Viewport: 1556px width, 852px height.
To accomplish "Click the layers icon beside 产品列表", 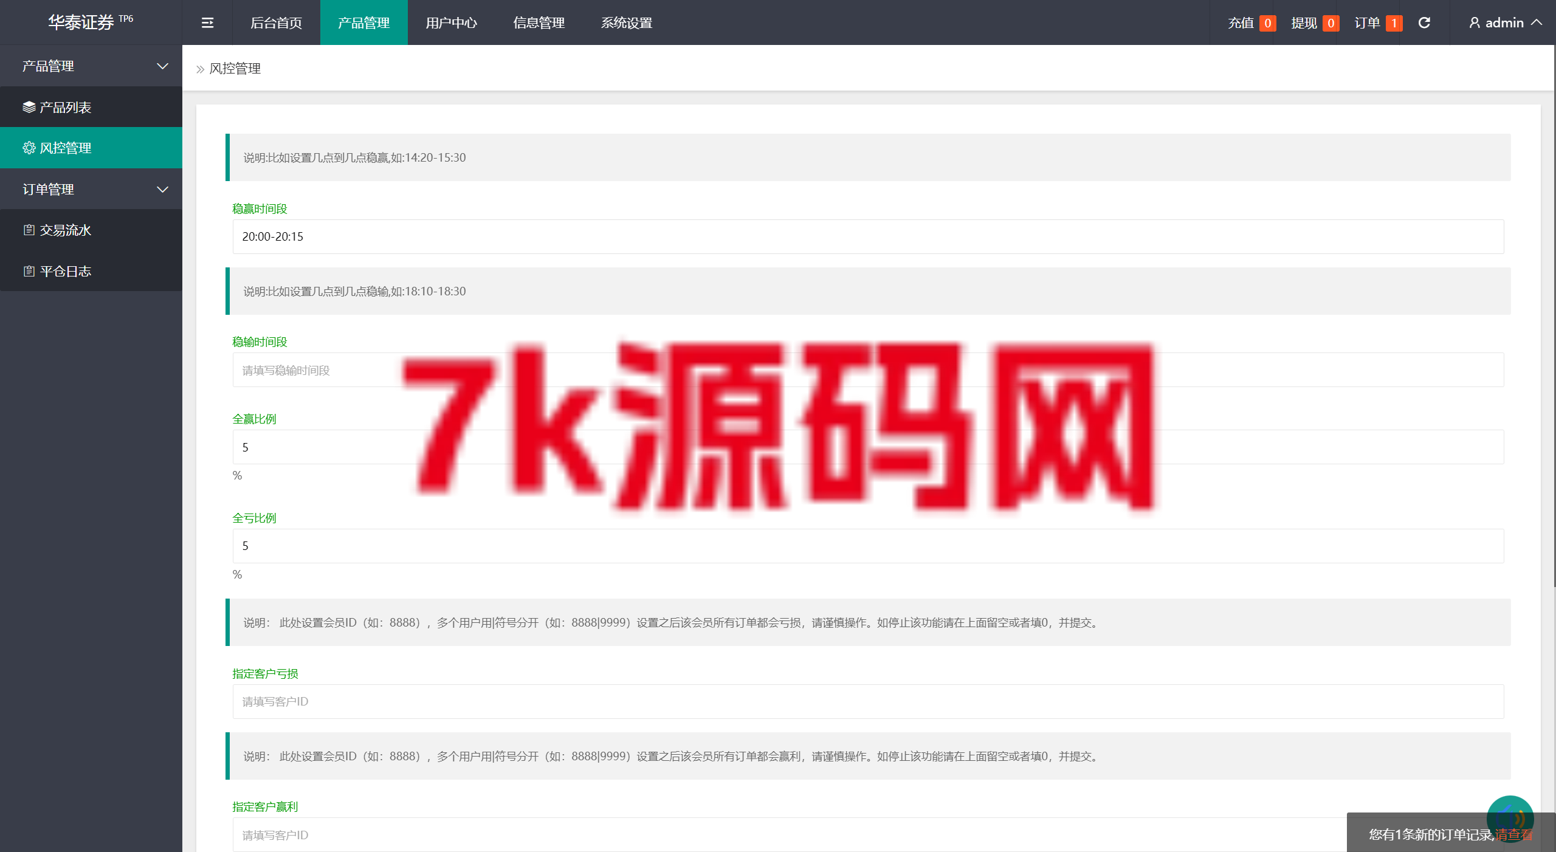I will 29,108.
